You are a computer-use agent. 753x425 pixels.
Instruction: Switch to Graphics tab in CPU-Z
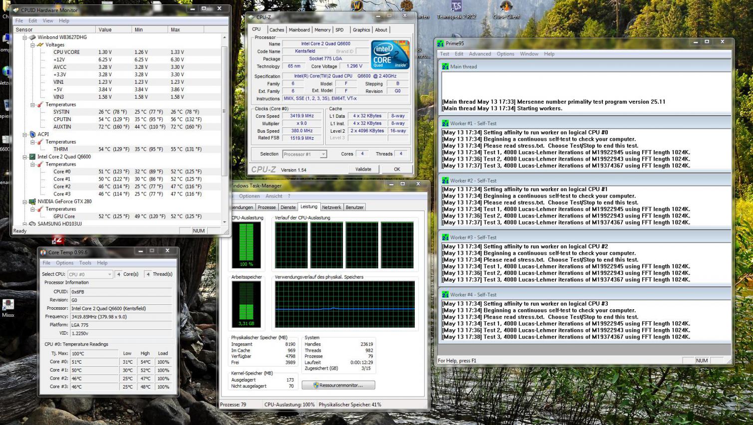(x=361, y=30)
